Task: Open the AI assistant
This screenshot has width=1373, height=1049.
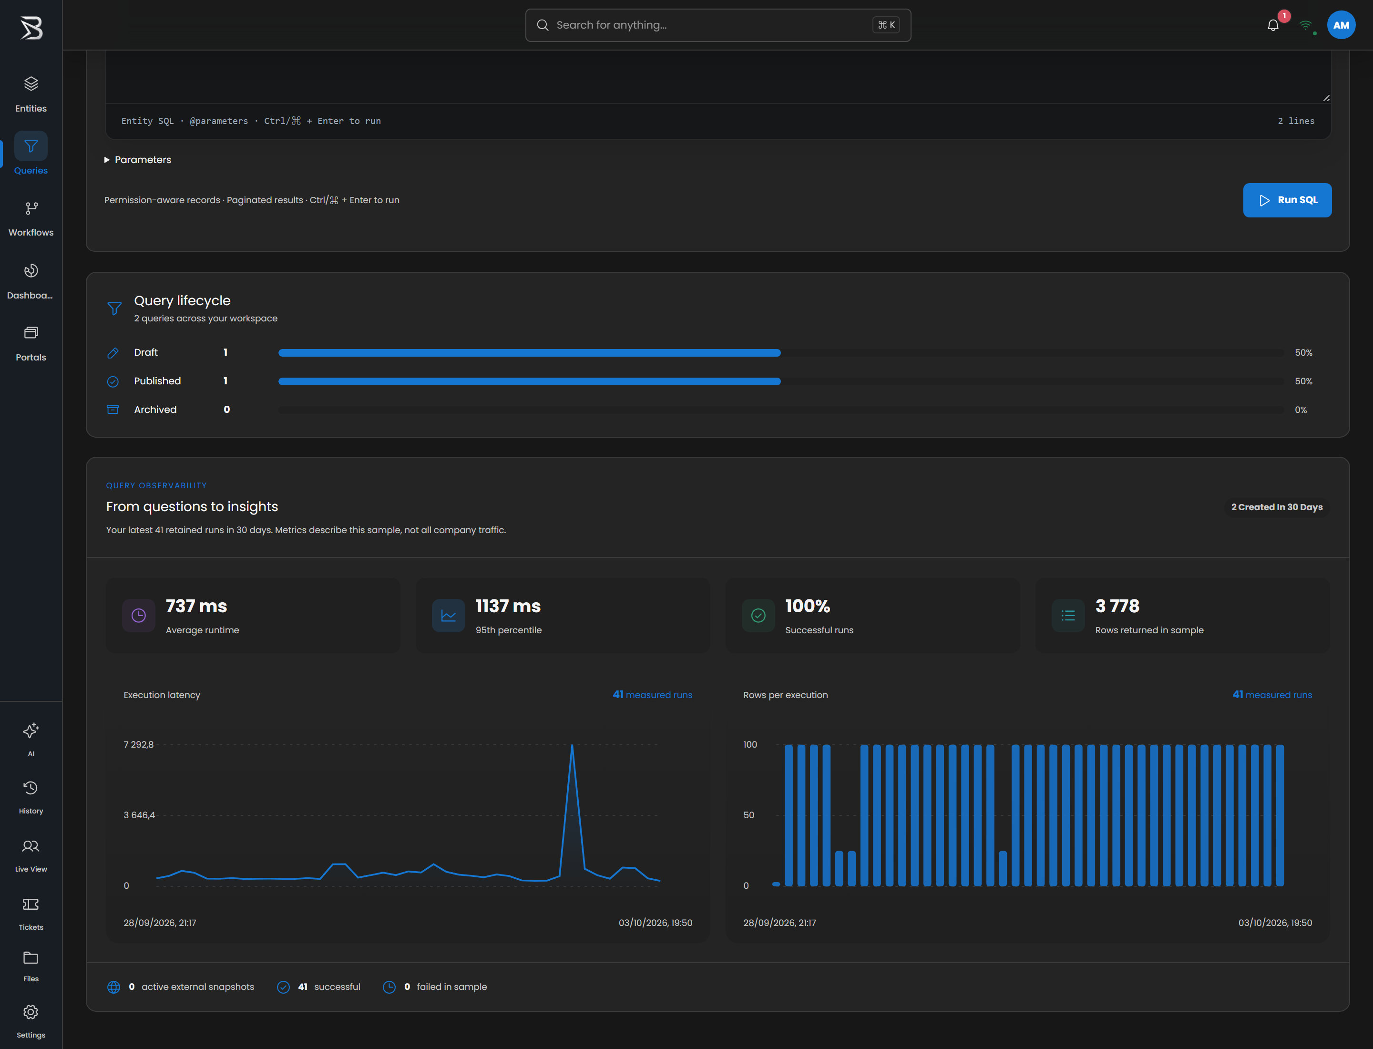Action: [x=31, y=739]
